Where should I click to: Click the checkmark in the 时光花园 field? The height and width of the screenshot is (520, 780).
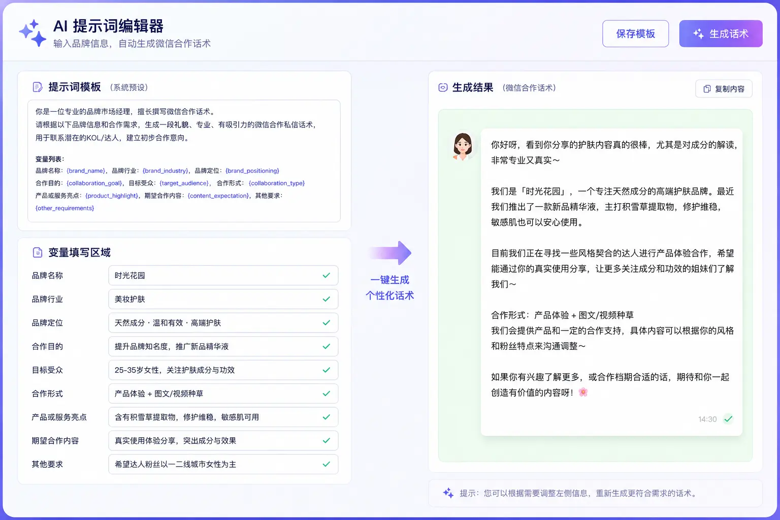tap(327, 275)
